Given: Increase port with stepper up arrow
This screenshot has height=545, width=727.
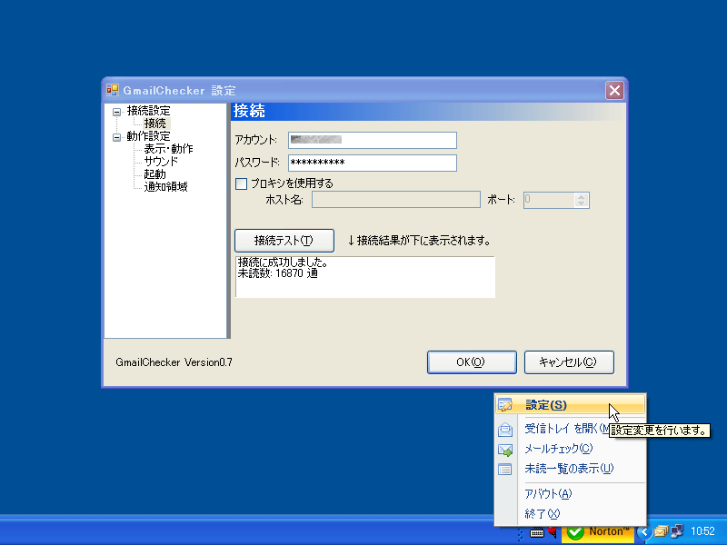Looking at the screenshot, I should tap(582, 196).
